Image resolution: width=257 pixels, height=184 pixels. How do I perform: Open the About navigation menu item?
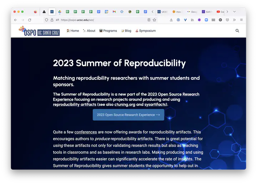pyautogui.click(x=89, y=31)
